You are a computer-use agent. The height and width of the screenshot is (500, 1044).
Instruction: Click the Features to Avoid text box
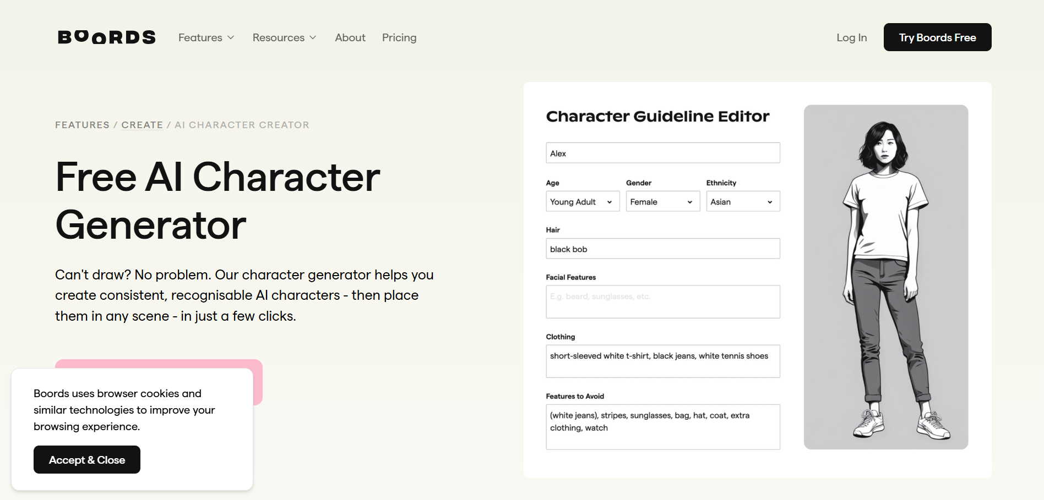tap(662, 427)
